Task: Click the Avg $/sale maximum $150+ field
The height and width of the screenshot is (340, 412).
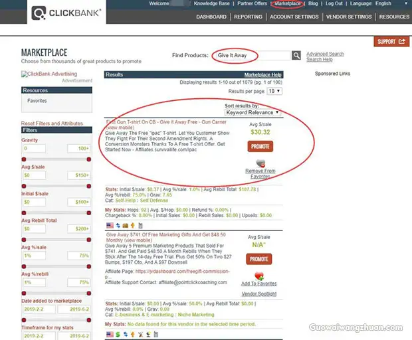Action: (x=79, y=175)
